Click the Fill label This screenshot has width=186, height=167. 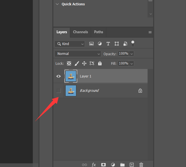[x=114, y=63]
